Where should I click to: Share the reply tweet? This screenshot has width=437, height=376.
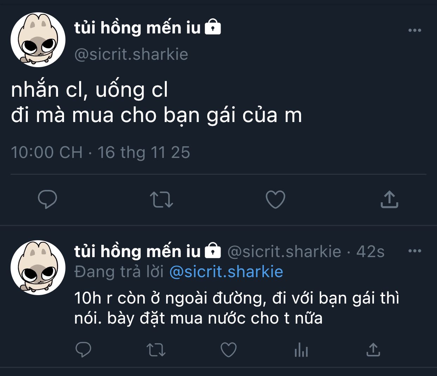coord(373,350)
